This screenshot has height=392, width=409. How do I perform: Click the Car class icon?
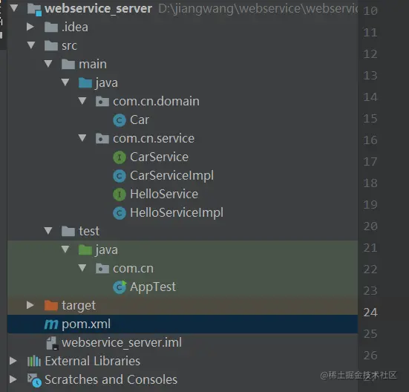120,120
